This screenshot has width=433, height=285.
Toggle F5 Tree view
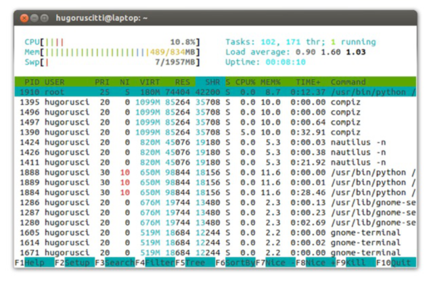[195, 263]
